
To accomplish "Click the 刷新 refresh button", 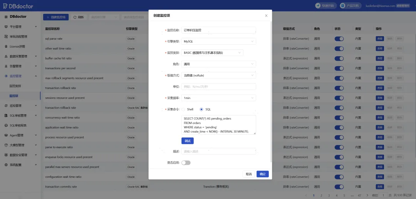I will [x=79, y=17].
